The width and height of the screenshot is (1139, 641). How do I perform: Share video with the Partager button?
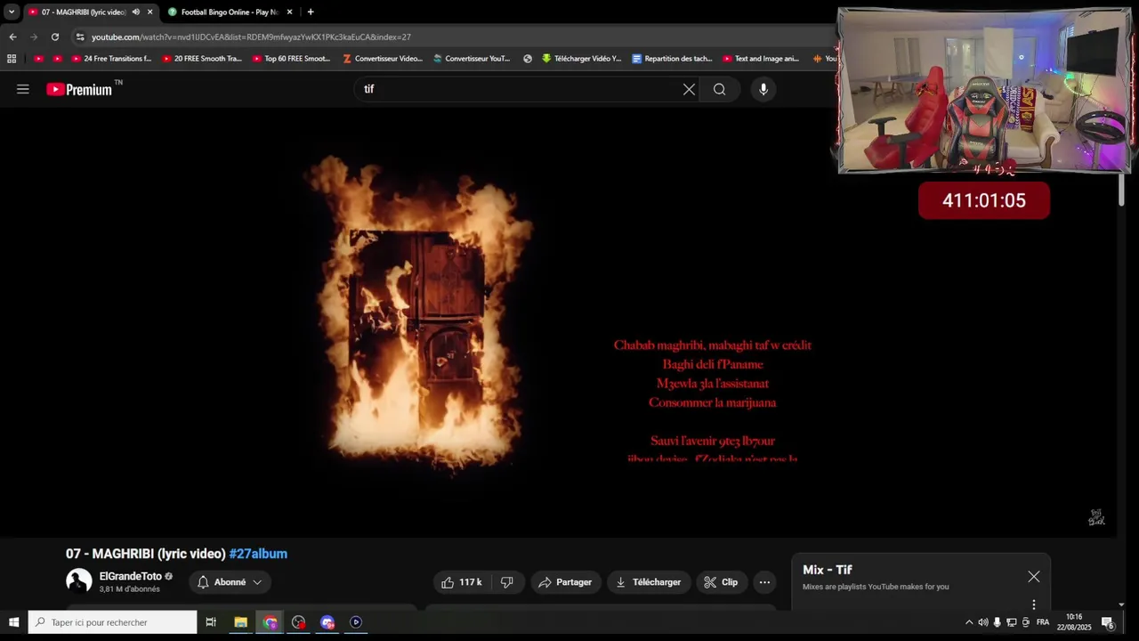coord(566,582)
